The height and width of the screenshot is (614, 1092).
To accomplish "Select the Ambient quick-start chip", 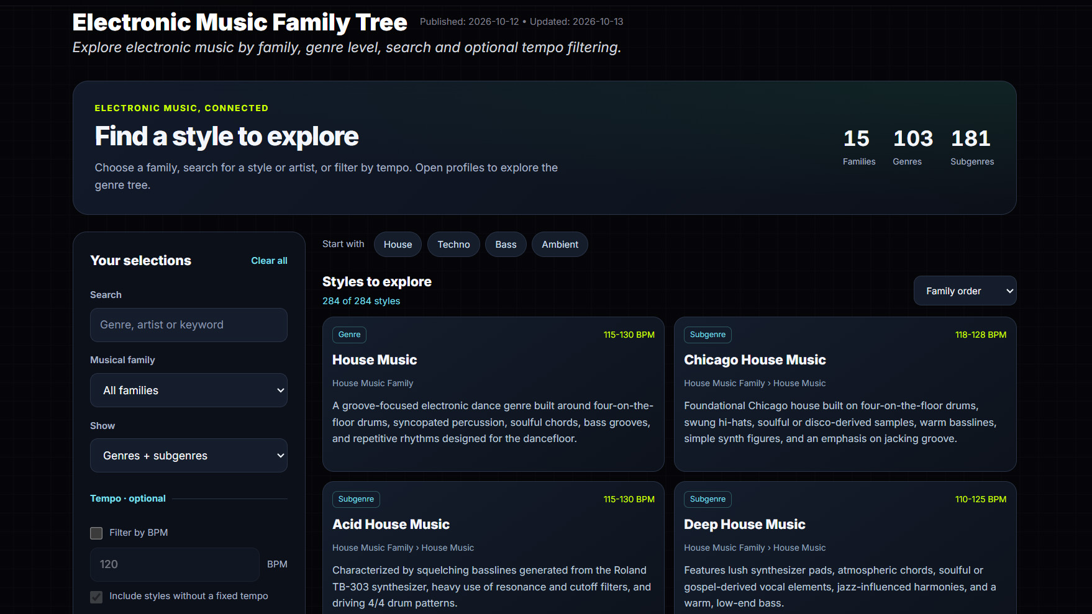I will (560, 244).
